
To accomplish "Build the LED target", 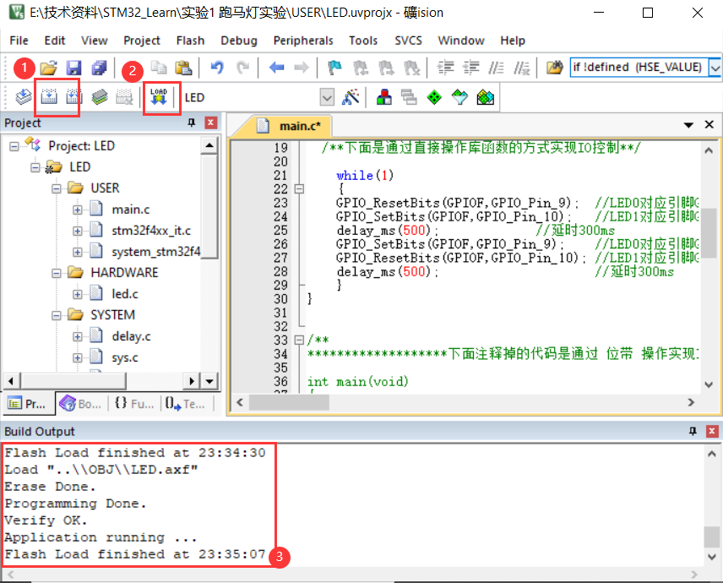I will tap(49, 97).
